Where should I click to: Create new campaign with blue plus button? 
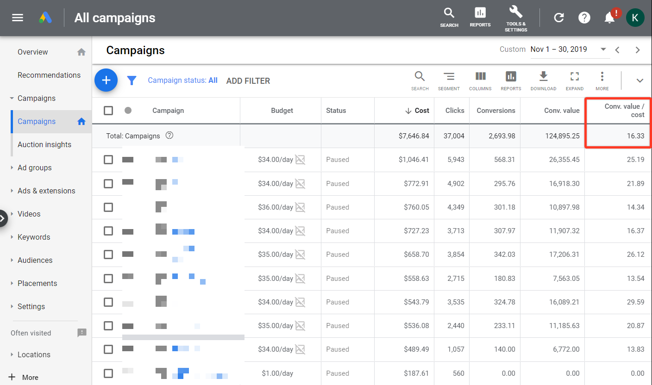pos(106,81)
